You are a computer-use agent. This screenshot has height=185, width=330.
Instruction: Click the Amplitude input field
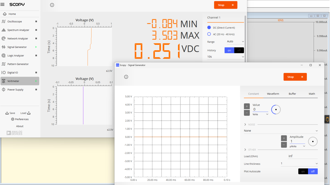297,141
